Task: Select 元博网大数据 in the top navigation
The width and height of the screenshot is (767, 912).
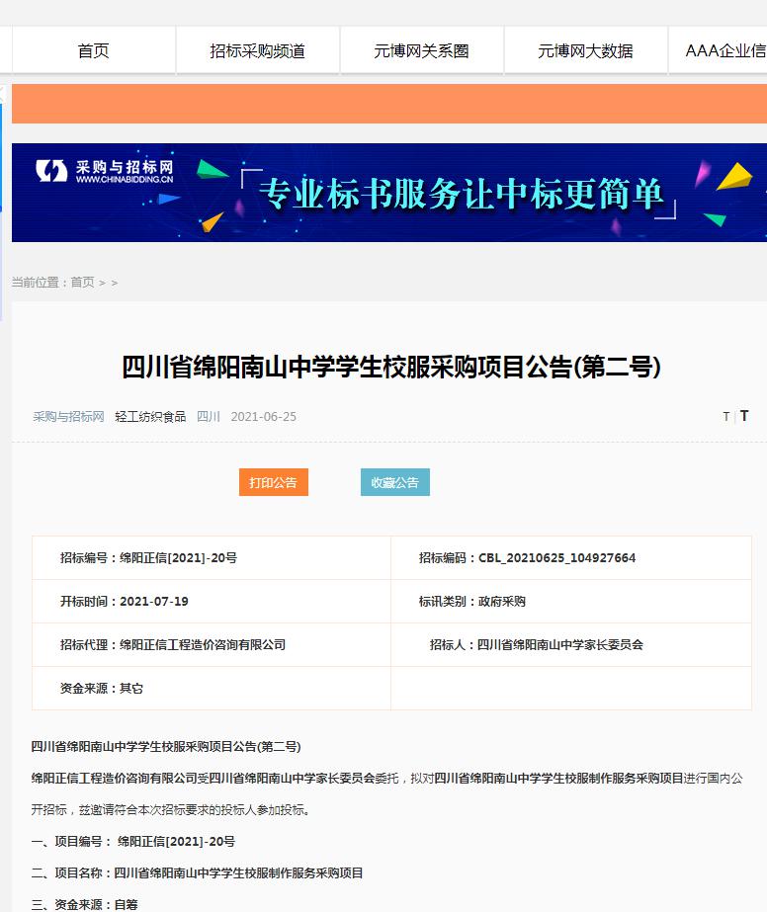Action: (585, 51)
